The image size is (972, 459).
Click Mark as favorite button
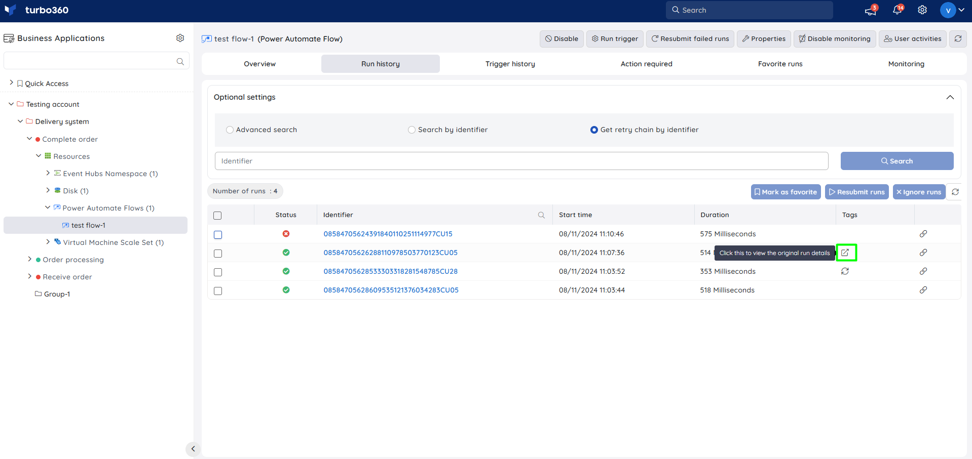[786, 192]
